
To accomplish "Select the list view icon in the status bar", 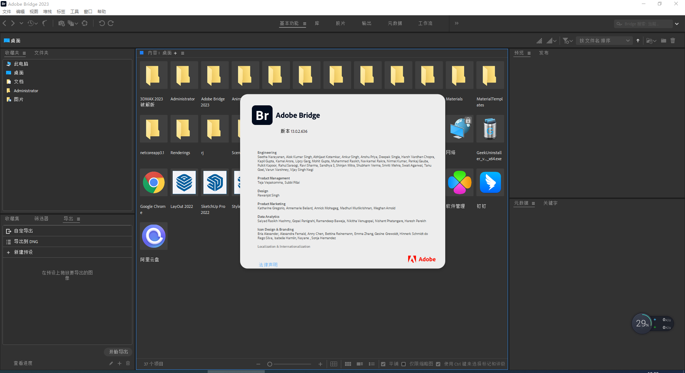I will [x=371, y=364].
